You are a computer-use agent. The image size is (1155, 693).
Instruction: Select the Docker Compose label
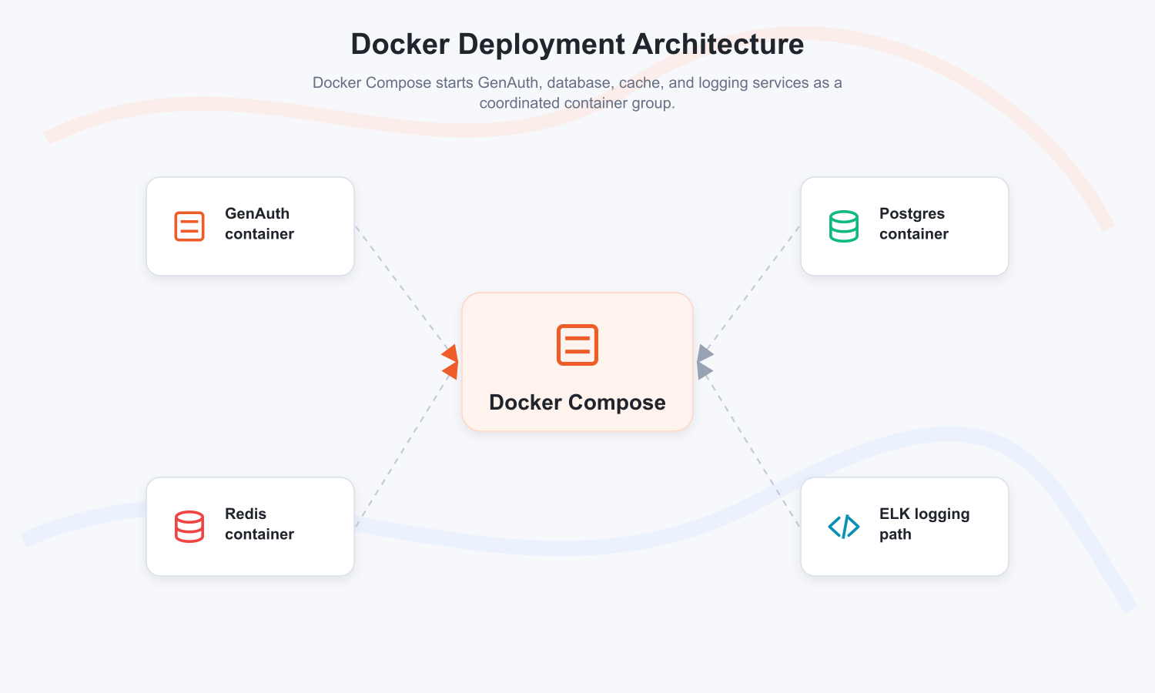(x=577, y=403)
